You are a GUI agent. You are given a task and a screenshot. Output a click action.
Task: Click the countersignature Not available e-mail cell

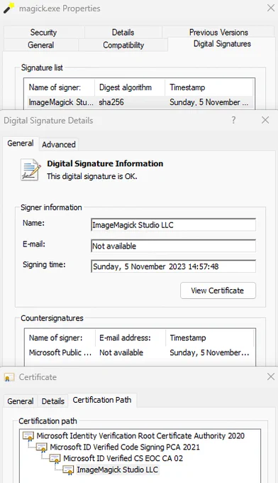pos(121,353)
